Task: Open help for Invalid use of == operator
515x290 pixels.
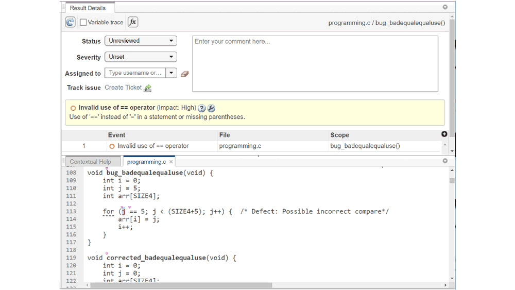Action: 202,108
